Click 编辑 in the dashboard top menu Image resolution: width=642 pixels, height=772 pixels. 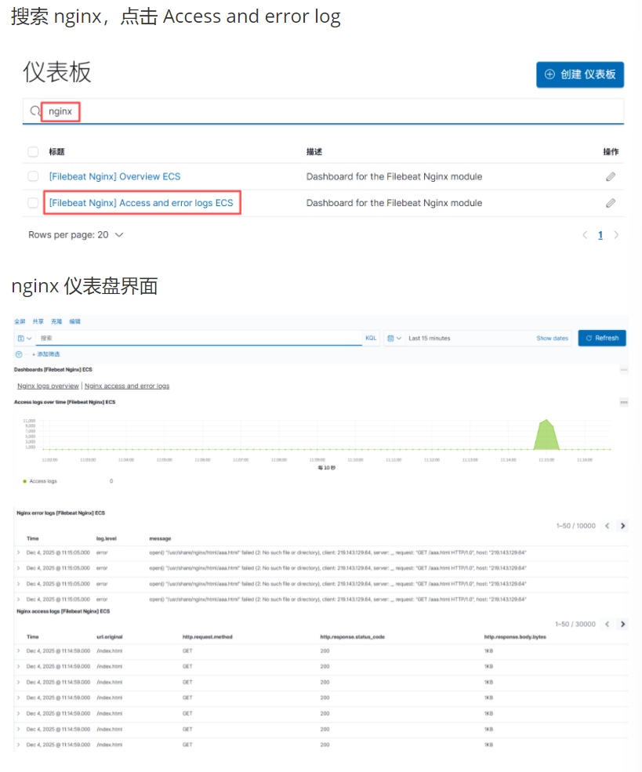(75, 321)
